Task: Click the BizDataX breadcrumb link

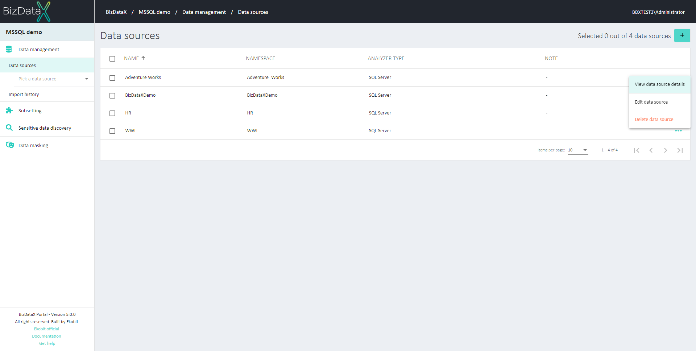Action: 116,12
